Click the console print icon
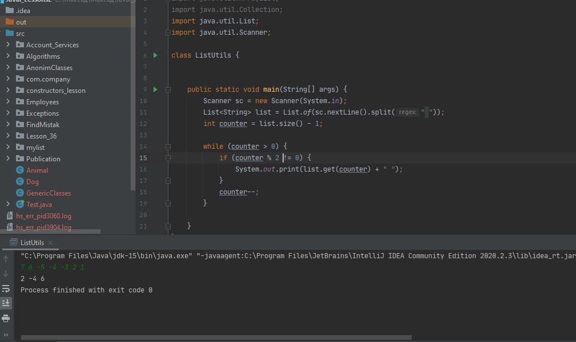 [6, 318]
